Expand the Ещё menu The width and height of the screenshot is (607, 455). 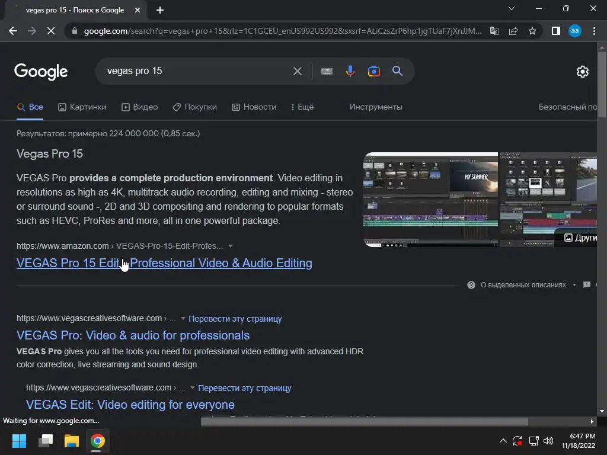302,107
